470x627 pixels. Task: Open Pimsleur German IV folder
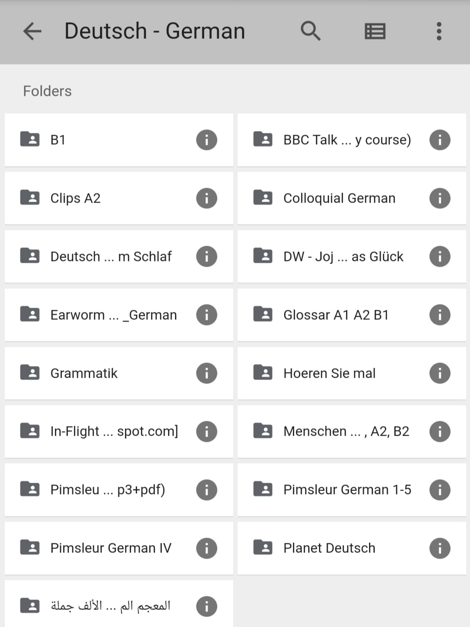[x=119, y=548]
